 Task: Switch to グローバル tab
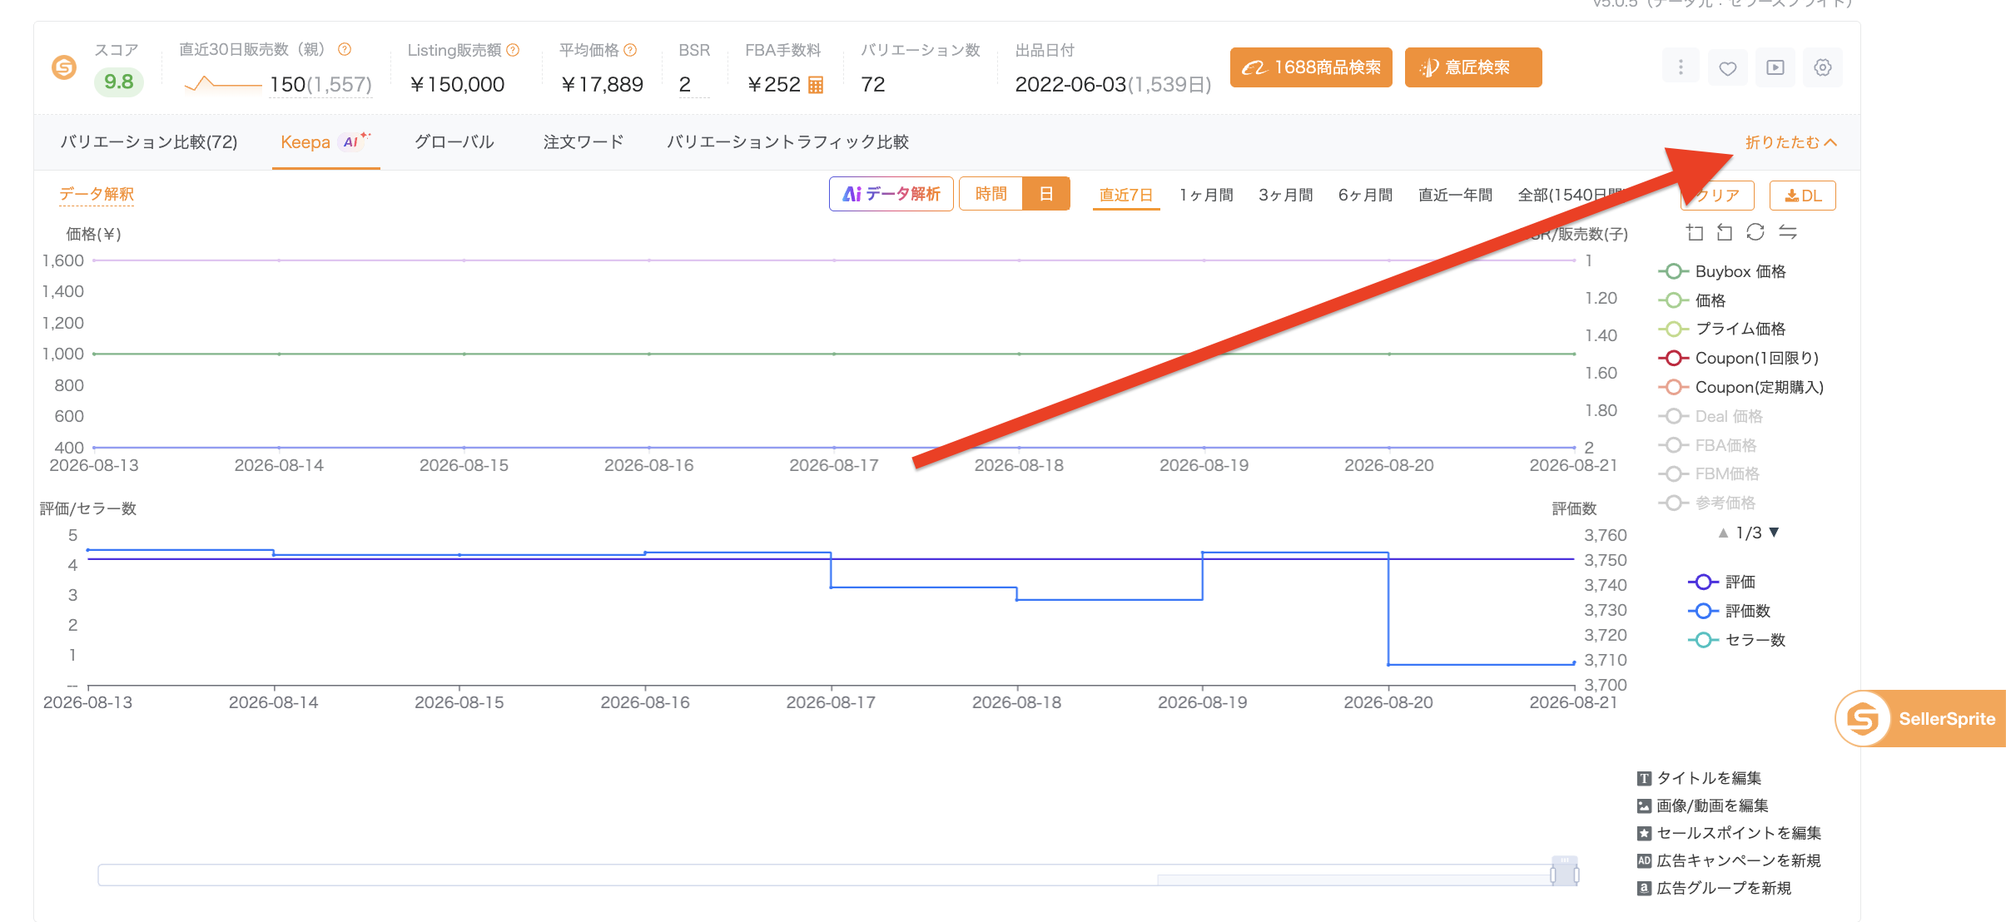454,142
